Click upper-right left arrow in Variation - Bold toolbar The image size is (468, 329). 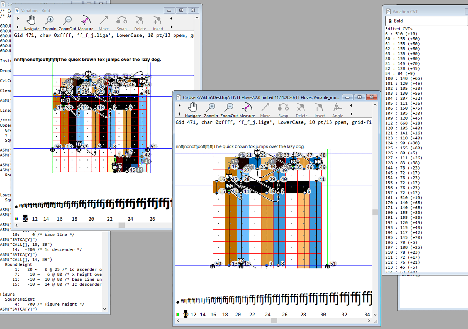pyautogui.click(x=171, y=18)
